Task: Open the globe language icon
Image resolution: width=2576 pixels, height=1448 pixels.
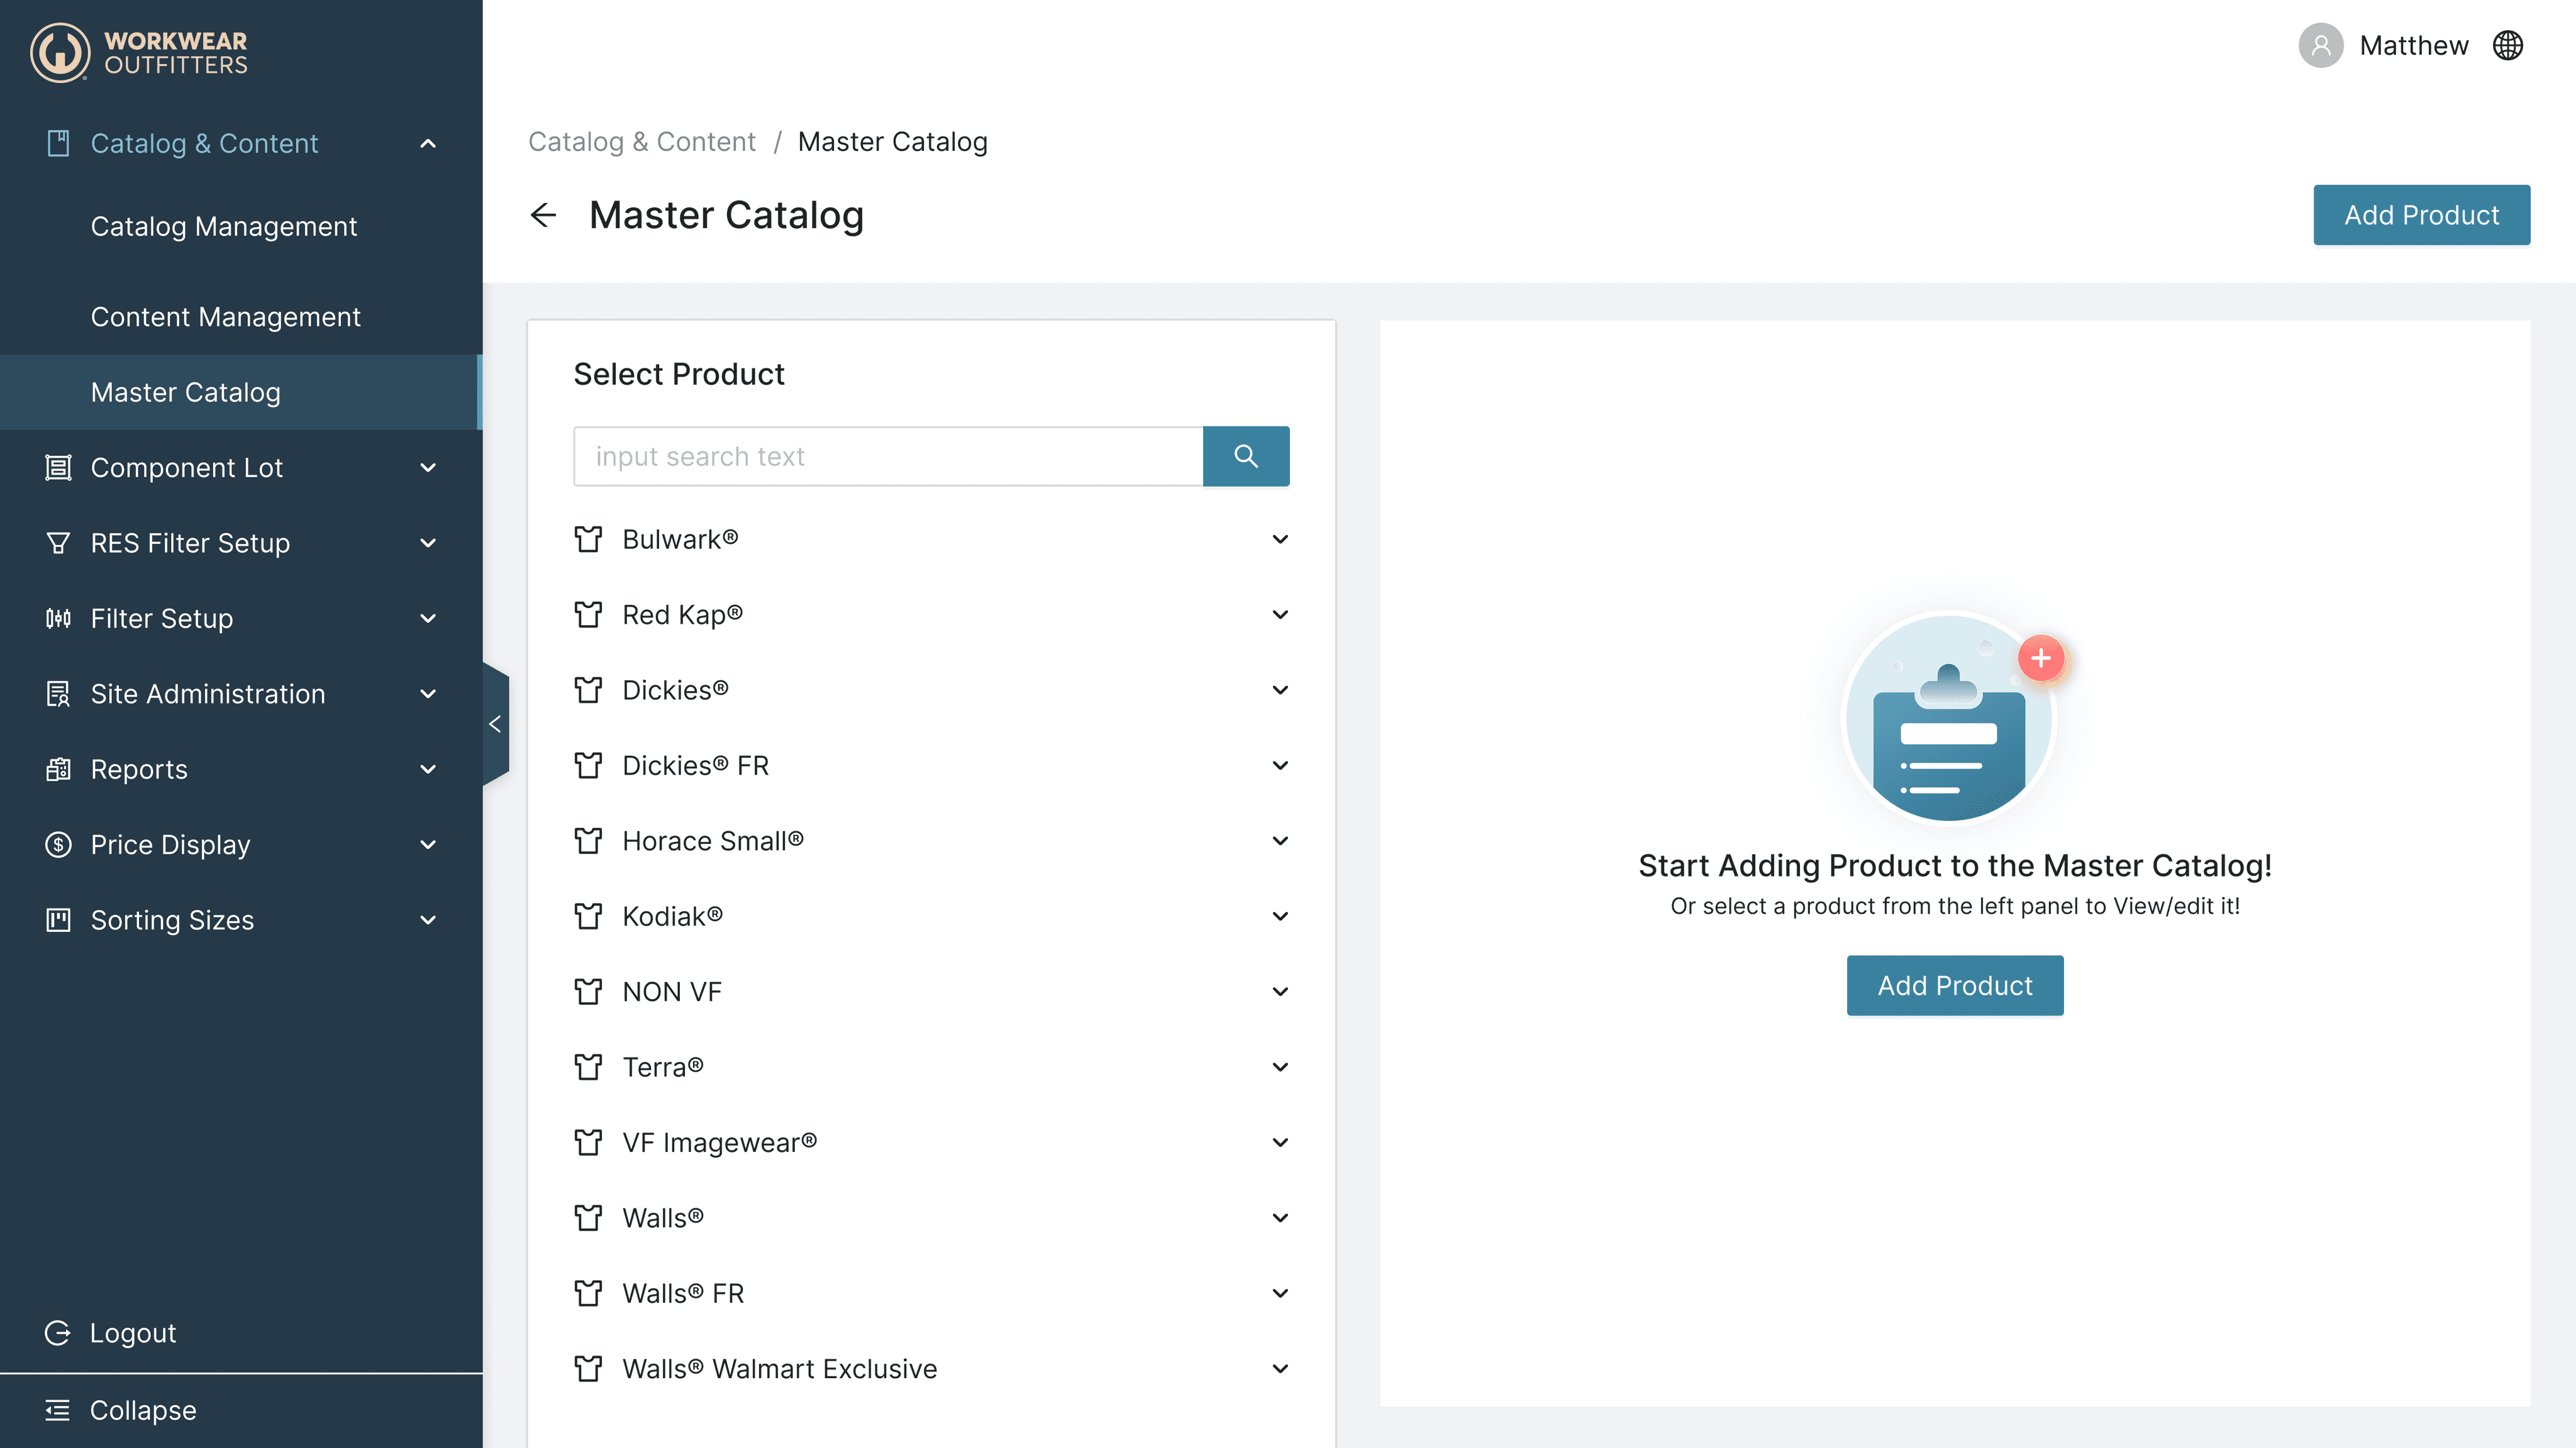Action: coord(2507,46)
